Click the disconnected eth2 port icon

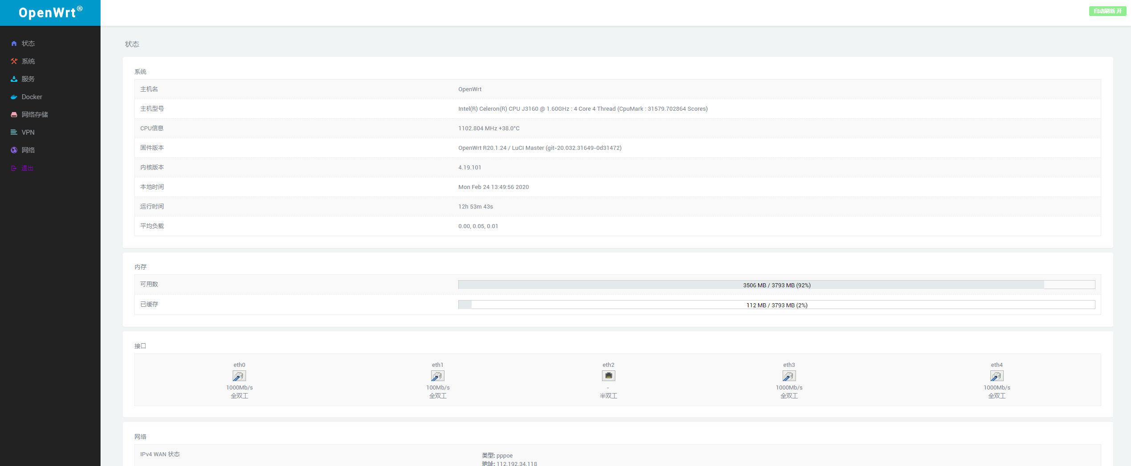[x=609, y=376]
